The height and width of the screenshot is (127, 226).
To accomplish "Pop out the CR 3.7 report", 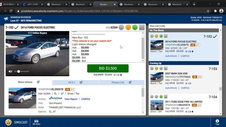I will [81, 82].
